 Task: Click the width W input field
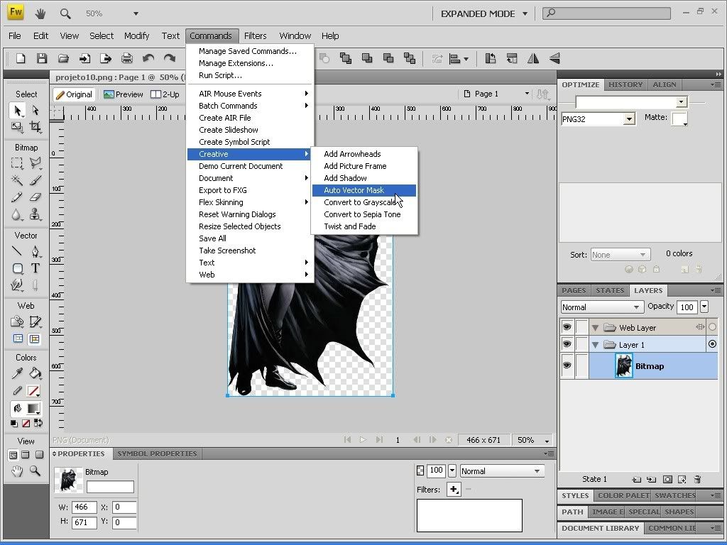click(84, 507)
